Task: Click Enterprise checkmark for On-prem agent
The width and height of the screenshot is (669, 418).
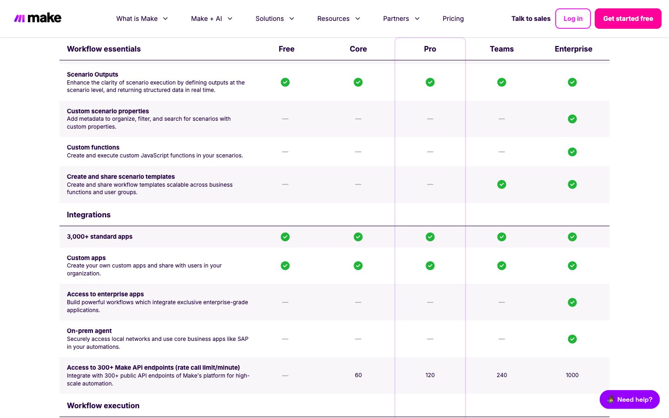Action: 572,339
